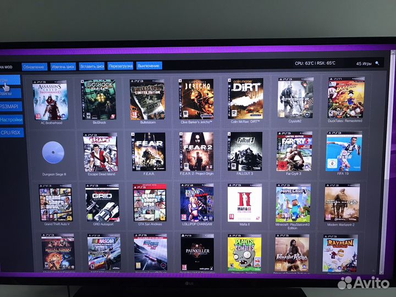
Task: Open Need for Speed Rivals cover
Action: point(150,252)
